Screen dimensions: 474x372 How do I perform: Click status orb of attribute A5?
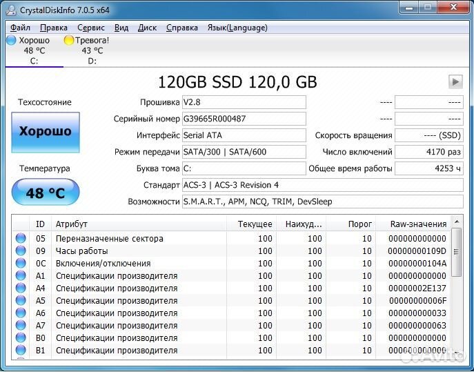click(21, 300)
